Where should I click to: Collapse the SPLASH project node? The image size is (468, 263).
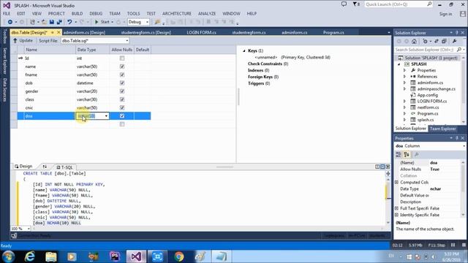pyautogui.click(x=399, y=64)
